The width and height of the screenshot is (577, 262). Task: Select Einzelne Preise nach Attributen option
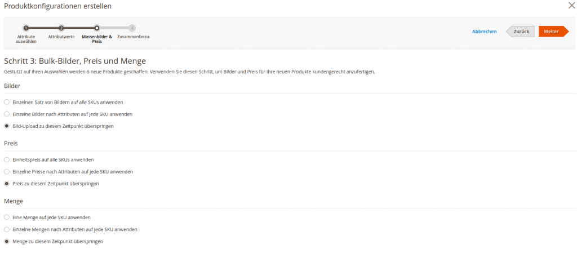click(7, 171)
